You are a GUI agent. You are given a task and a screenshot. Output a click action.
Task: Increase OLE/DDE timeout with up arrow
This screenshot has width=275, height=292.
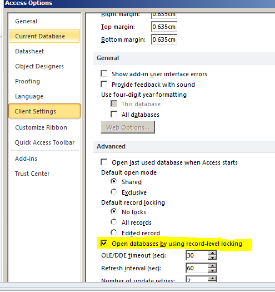[x=212, y=253]
